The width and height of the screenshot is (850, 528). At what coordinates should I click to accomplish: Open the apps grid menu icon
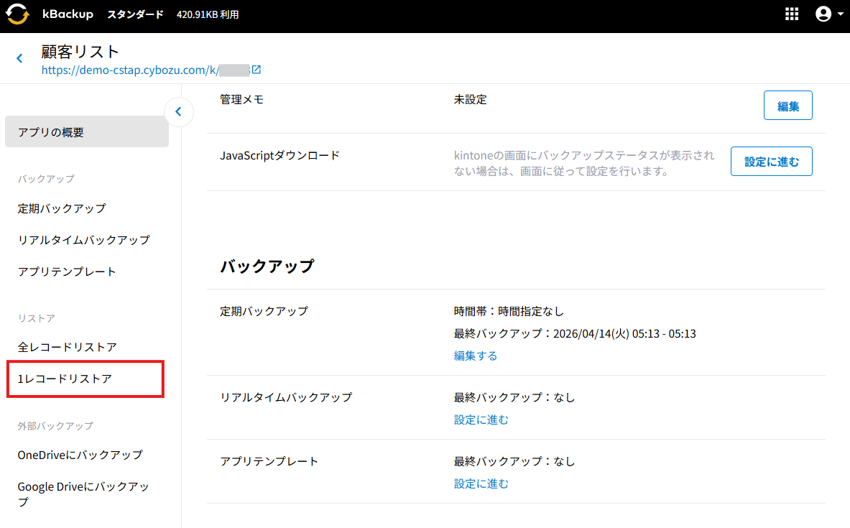[792, 14]
